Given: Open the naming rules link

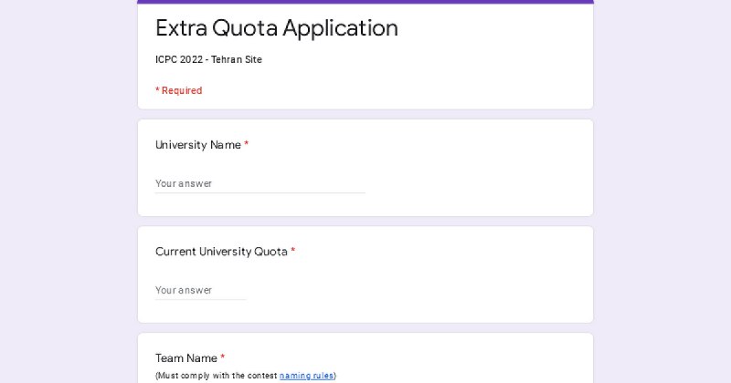Looking at the screenshot, I should pos(306,376).
